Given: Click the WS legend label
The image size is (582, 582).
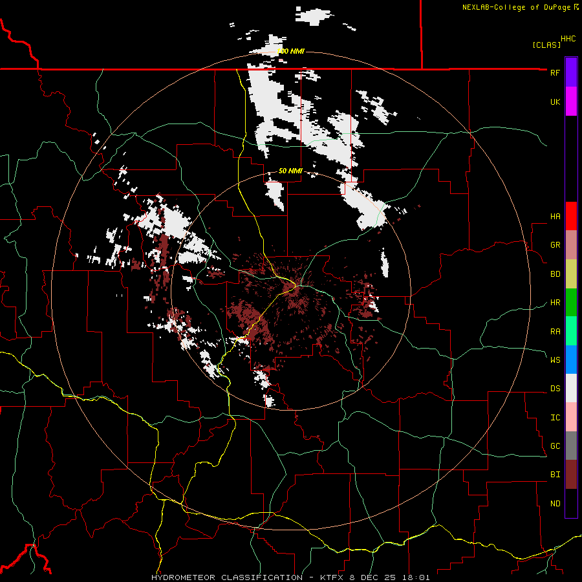Looking at the screenshot, I should (555, 360).
